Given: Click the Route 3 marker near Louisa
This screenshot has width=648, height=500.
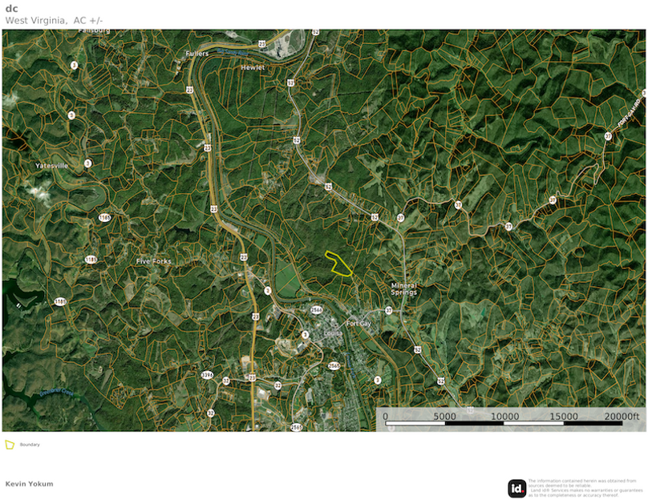Looking at the screenshot, I should 306,334.
